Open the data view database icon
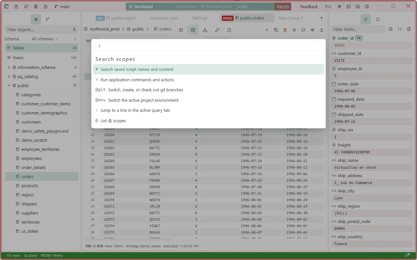Viewport: 417px width, 260px height. pyautogui.click(x=193, y=30)
